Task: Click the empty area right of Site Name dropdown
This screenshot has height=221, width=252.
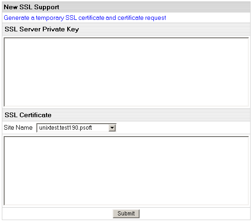Action: pyautogui.click(x=183, y=128)
